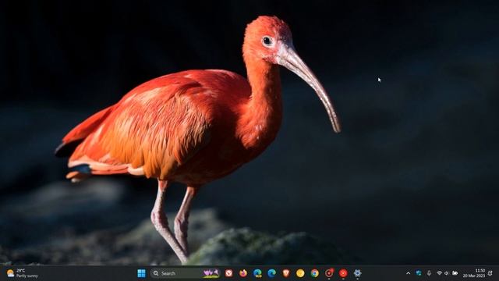
Task: Click the battery status icon
Action: (x=455, y=273)
